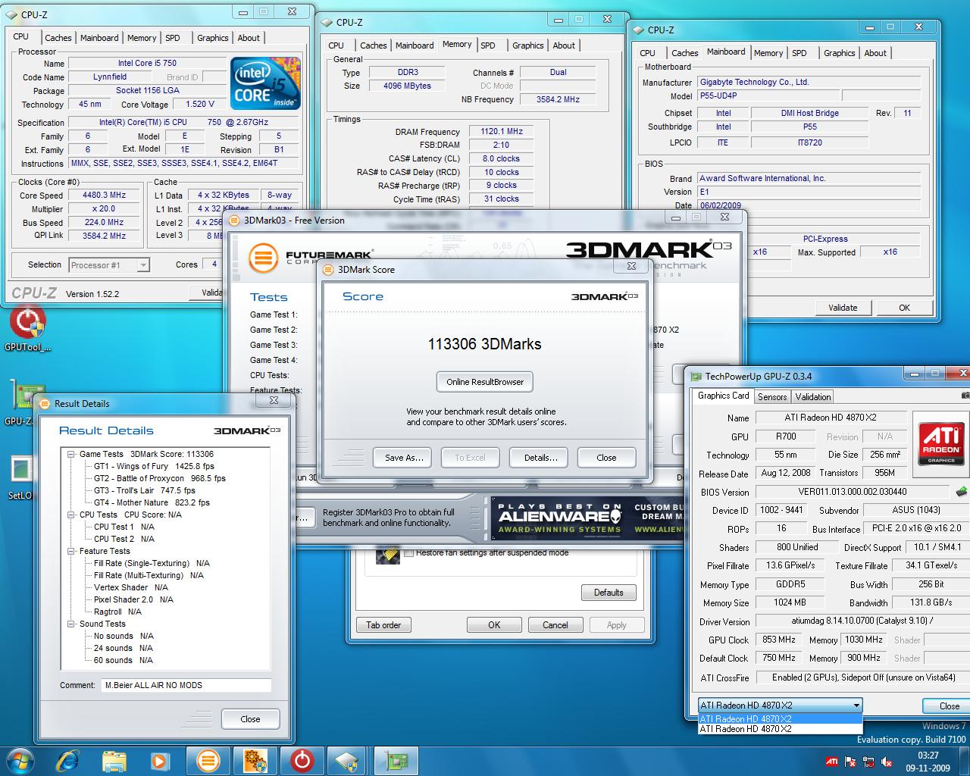The image size is (970, 776).
Task: Launch Internet Explorer from the taskbar
Action: 67,759
